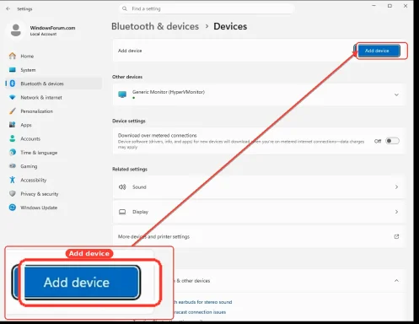Click the Accounts person icon
This screenshot has height=324, width=419.
click(x=13, y=138)
